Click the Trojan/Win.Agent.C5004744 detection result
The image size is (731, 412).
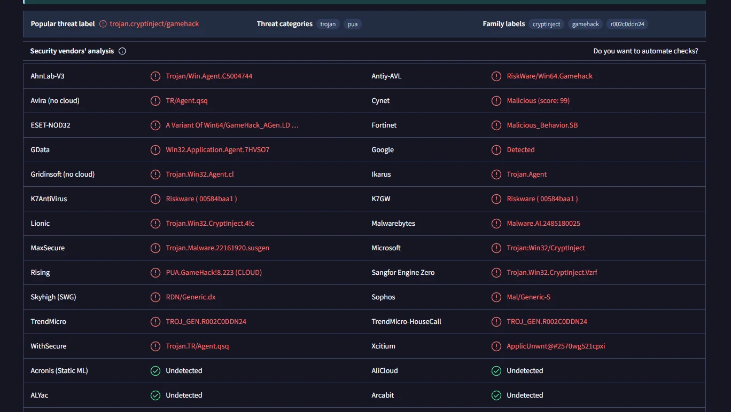click(209, 76)
